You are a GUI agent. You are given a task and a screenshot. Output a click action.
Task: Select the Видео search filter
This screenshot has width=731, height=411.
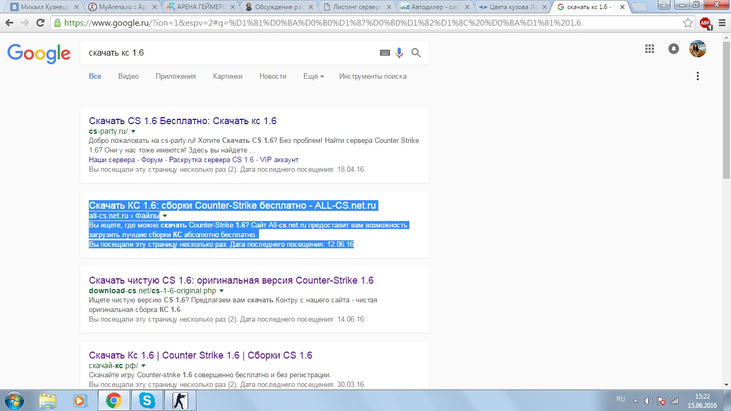(x=128, y=77)
